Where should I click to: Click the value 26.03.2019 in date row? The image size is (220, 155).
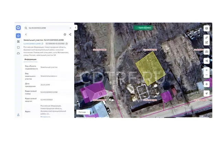coord(45,85)
